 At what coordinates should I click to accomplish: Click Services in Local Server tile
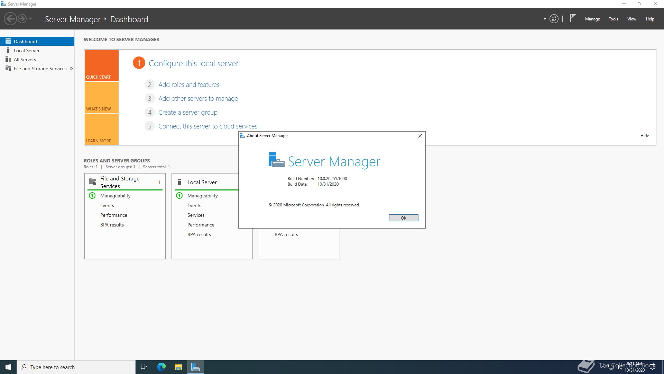pos(196,215)
